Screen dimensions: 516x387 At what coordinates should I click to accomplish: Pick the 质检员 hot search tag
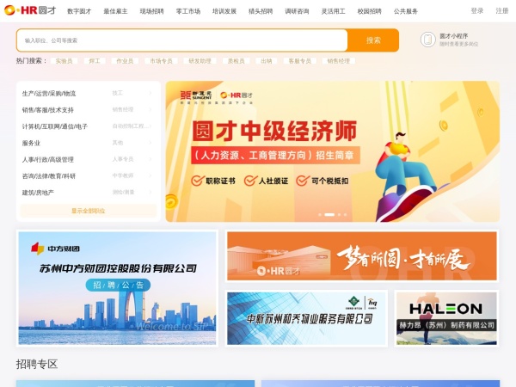(x=236, y=61)
